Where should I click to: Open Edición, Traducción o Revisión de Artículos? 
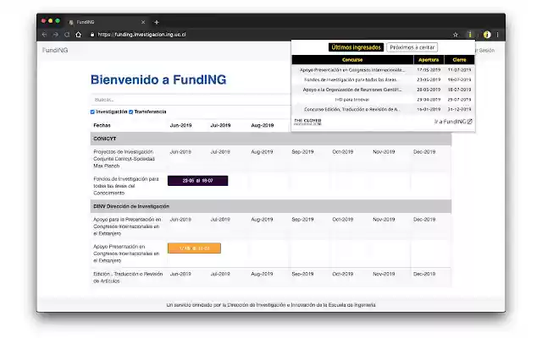pos(128,277)
